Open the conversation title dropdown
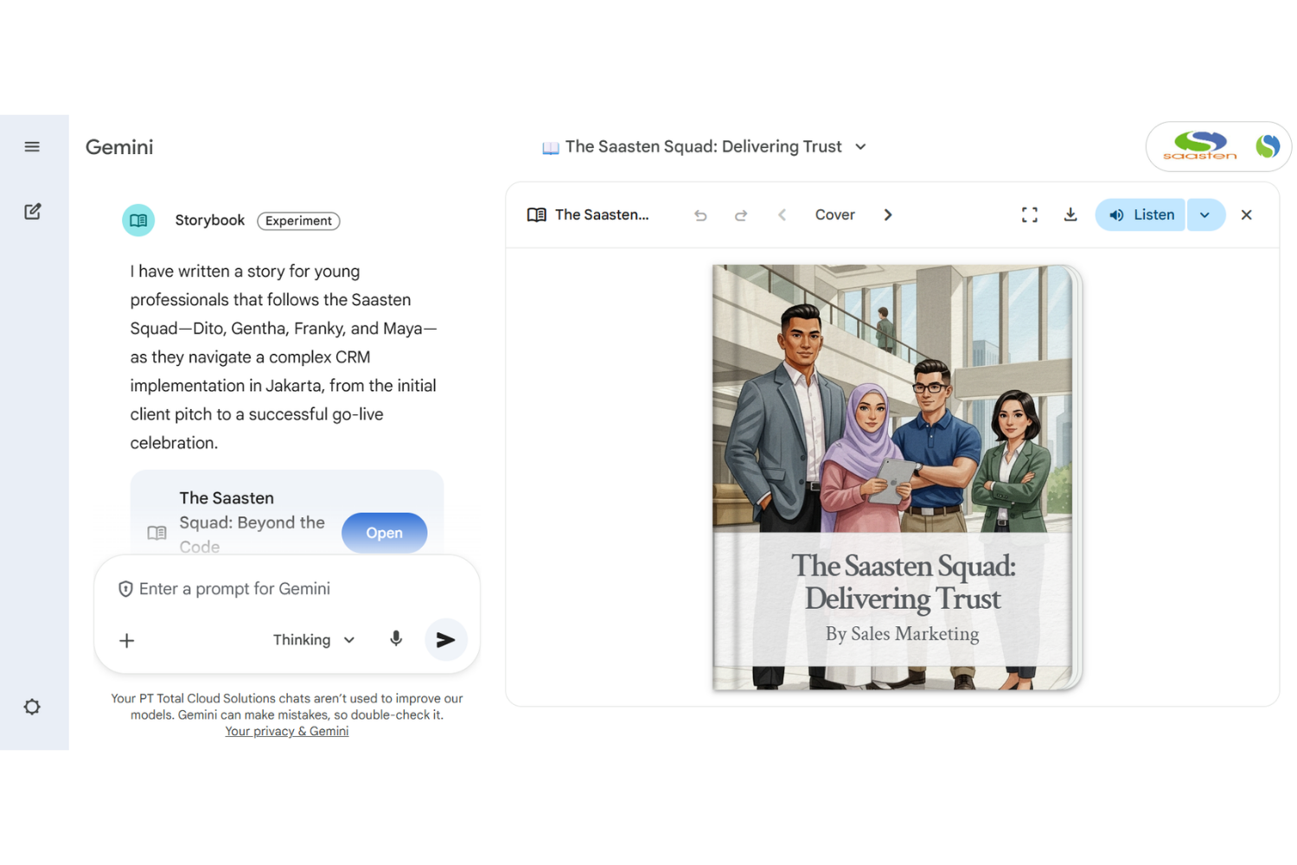 (860, 147)
